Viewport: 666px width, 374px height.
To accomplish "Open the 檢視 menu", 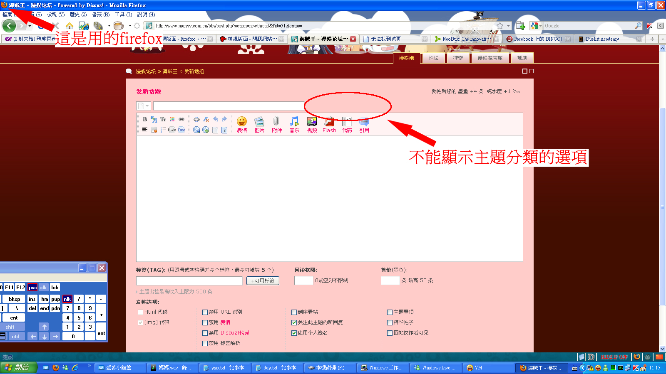I will pos(55,15).
